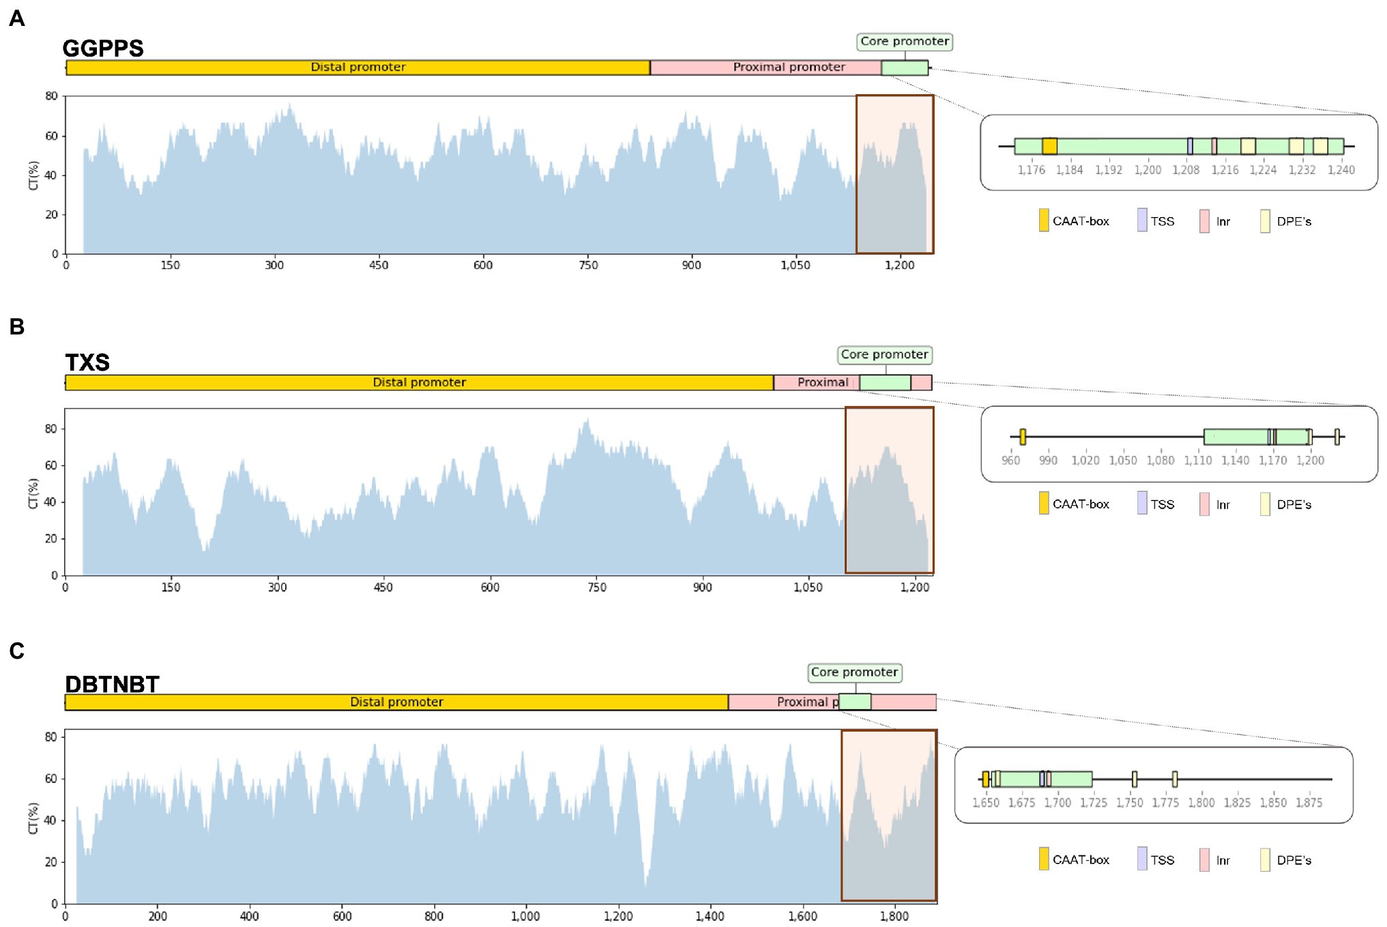
Task: Click the CT(%) axis label of DBTNBT chart
Action: click(33, 818)
